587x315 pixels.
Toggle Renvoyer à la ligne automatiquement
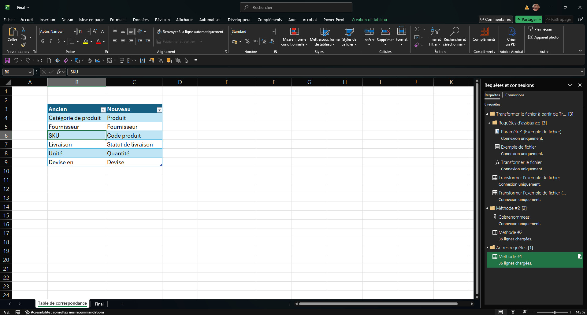point(190,32)
